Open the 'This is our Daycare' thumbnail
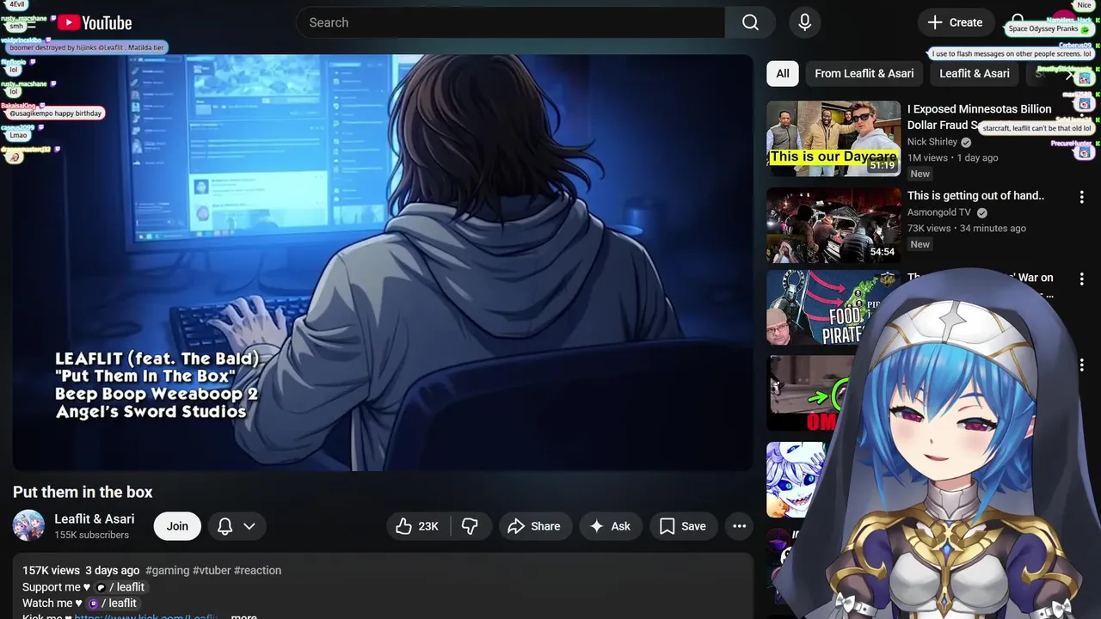This screenshot has height=619, width=1101. pyautogui.click(x=833, y=138)
